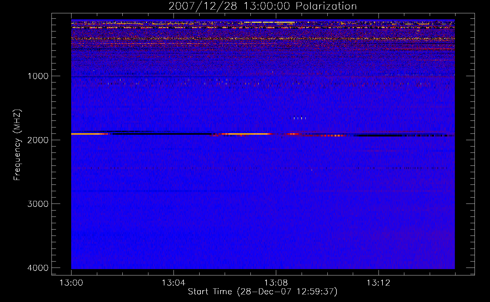Click the 'Start Time (28-Dec-07 12:59:37)' label
The width and height of the screenshot is (490, 302).
[263, 292]
